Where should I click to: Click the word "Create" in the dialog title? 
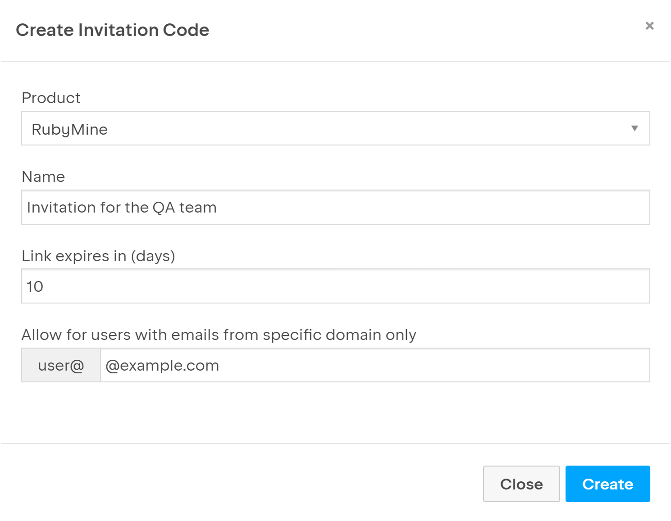coord(45,30)
